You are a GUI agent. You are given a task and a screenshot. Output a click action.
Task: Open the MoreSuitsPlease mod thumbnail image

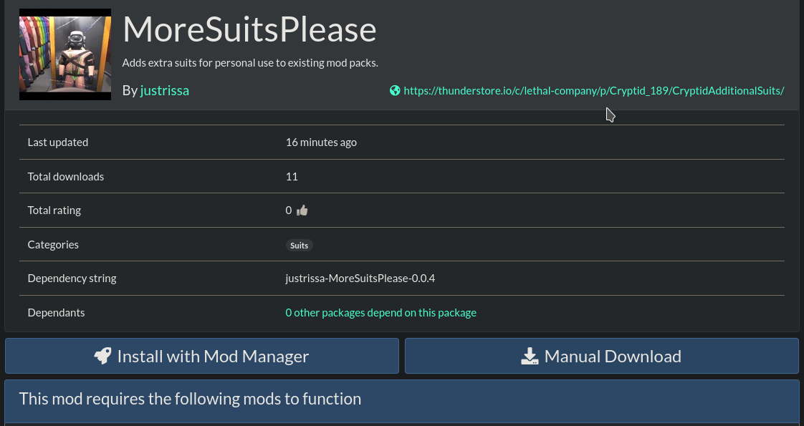65,54
